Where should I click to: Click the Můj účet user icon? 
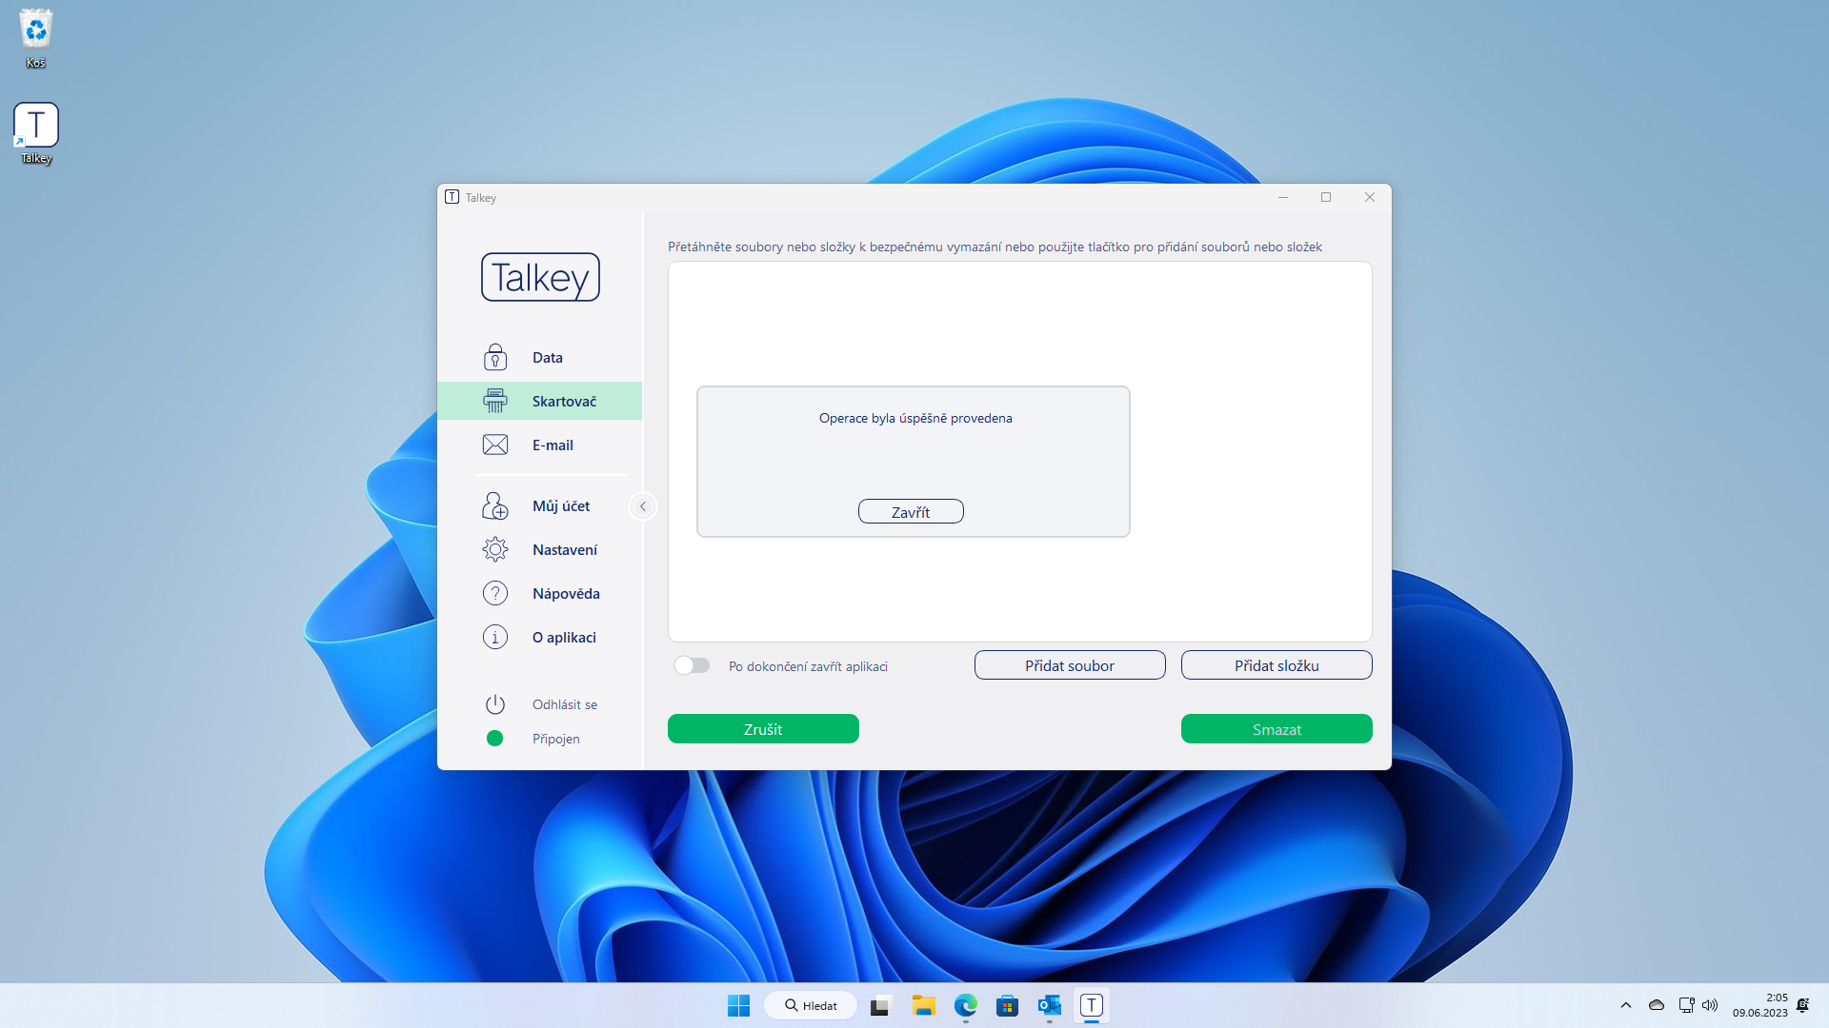pyautogui.click(x=494, y=505)
